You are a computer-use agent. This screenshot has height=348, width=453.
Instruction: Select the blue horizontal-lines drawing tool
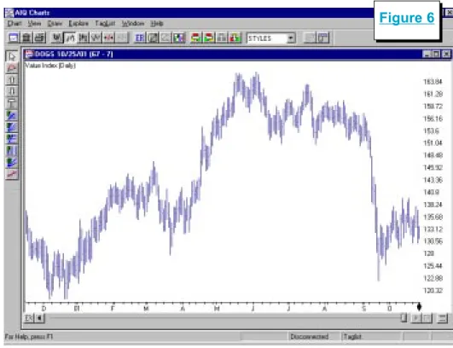tap(12, 139)
